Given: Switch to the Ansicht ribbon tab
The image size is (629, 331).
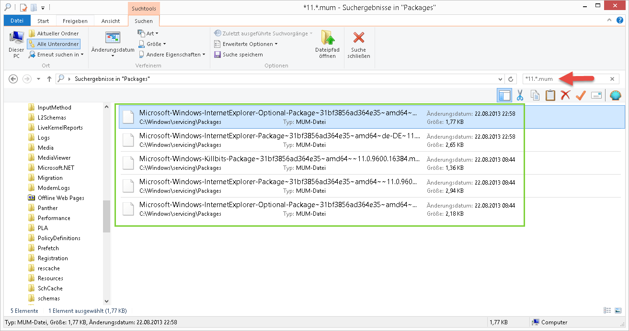Looking at the screenshot, I should pyautogui.click(x=111, y=21).
